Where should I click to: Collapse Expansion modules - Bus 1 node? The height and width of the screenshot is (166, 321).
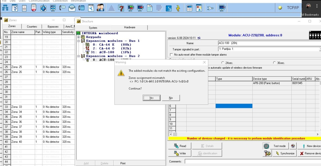[79, 41]
